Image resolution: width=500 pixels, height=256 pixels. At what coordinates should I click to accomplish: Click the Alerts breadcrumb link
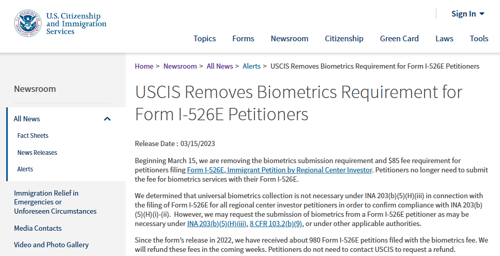coord(252,66)
